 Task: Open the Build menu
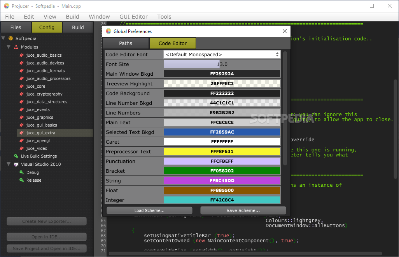pos(72,17)
